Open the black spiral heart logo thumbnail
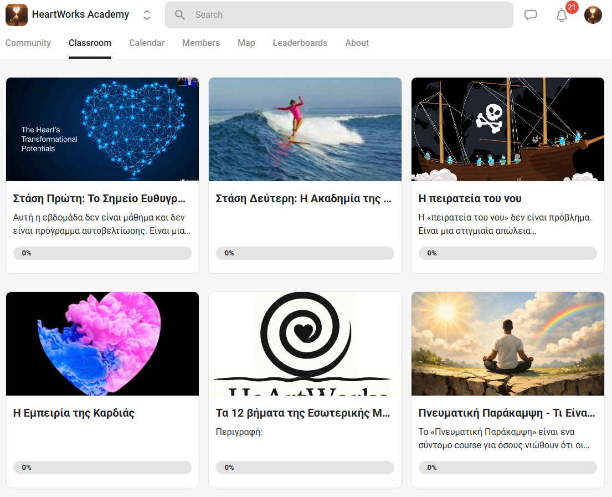Image resolution: width=612 pixels, height=497 pixels. point(305,344)
